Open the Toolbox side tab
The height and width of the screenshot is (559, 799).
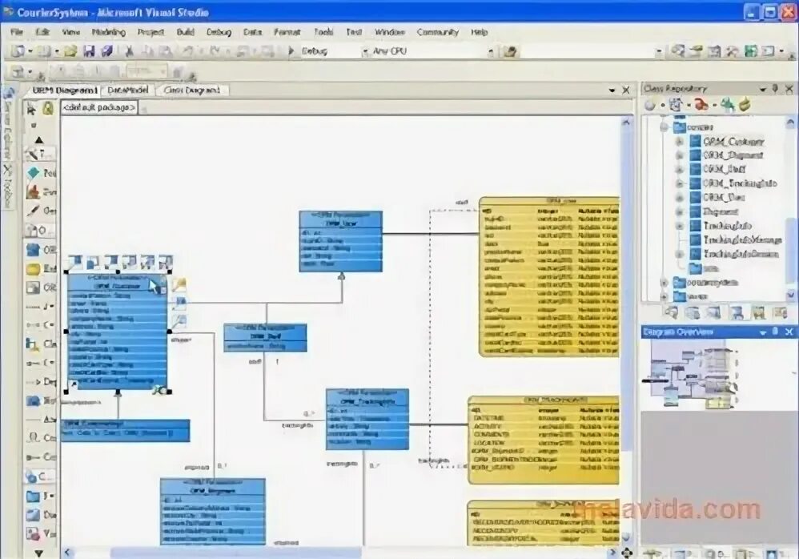pos(8,186)
